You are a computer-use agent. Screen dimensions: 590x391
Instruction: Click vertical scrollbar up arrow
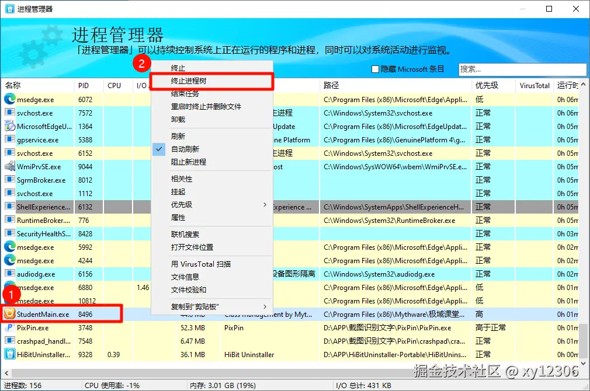click(583, 84)
